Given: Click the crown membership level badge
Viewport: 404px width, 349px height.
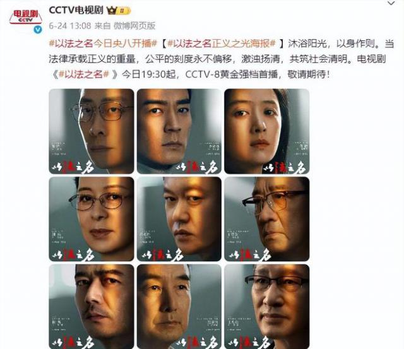Looking at the screenshot, I should tap(119, 11).
